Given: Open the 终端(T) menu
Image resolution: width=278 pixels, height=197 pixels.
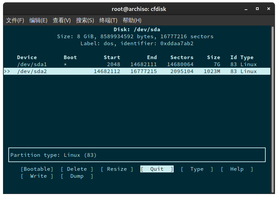Looking at the screenshot, I should click(x=108, y=20).
